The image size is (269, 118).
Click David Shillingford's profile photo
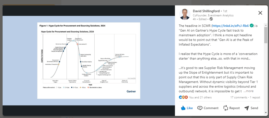(x=185, y=14)
